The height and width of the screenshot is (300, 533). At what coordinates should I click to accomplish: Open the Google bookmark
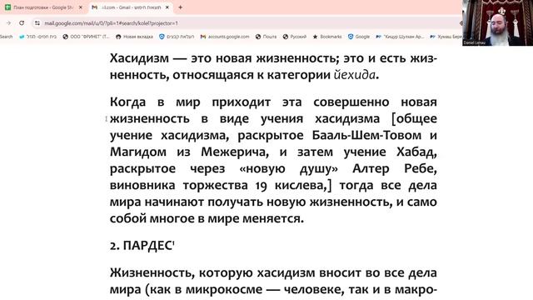click(359, 37)
